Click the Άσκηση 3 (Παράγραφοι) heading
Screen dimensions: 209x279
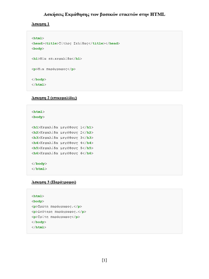point(54,182)
